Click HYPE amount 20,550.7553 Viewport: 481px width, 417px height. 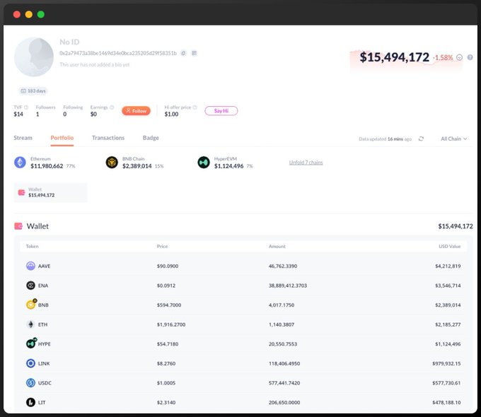[x=283, y=344]
